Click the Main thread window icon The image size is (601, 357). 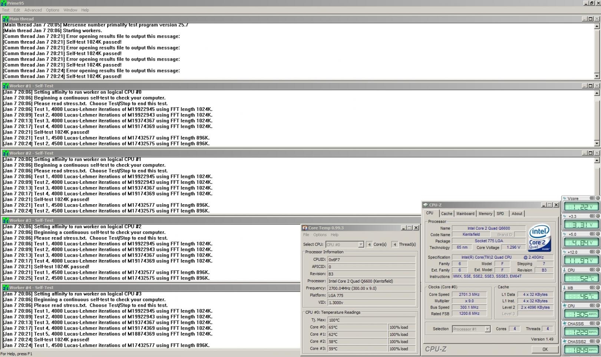(x=6, y=19)
